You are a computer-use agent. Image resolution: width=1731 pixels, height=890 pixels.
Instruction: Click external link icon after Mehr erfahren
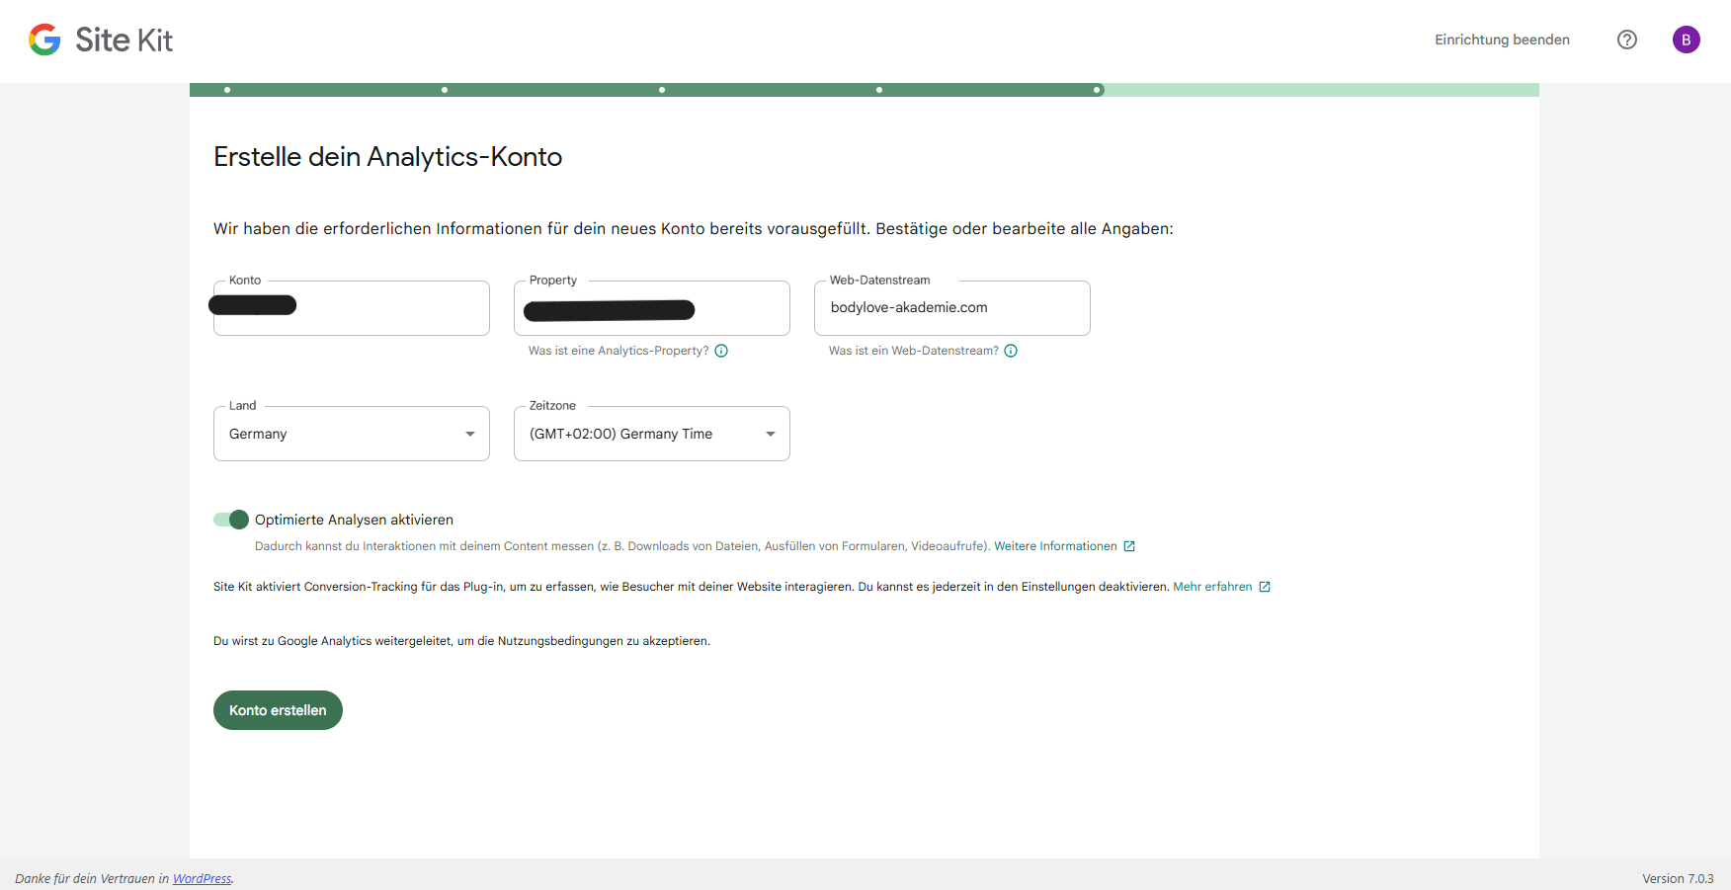tap(1265, 587)
